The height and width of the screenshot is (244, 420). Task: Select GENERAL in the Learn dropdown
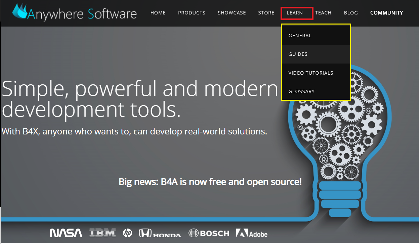coord(316,36)
